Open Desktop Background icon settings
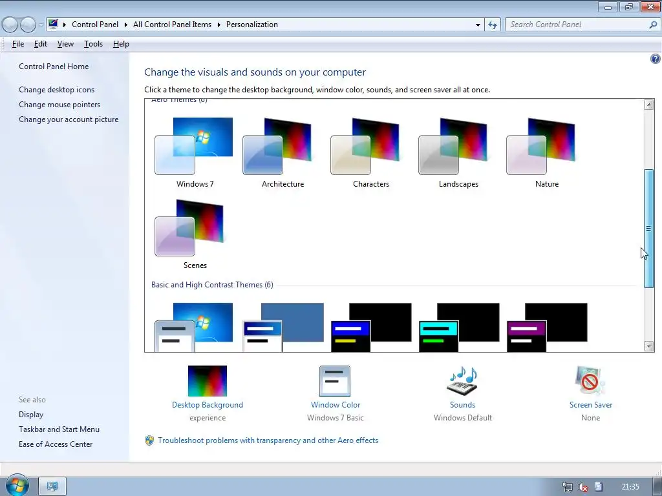The width and height of the screenshot is (662, 496). 208,381
